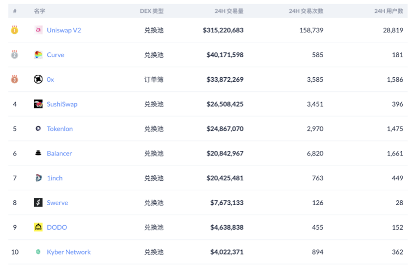The width and height of the screenshot is (415, 267).
Task: Select the $33,872,269 volume value
Action: pyautogui.click(x=225, y=79)
